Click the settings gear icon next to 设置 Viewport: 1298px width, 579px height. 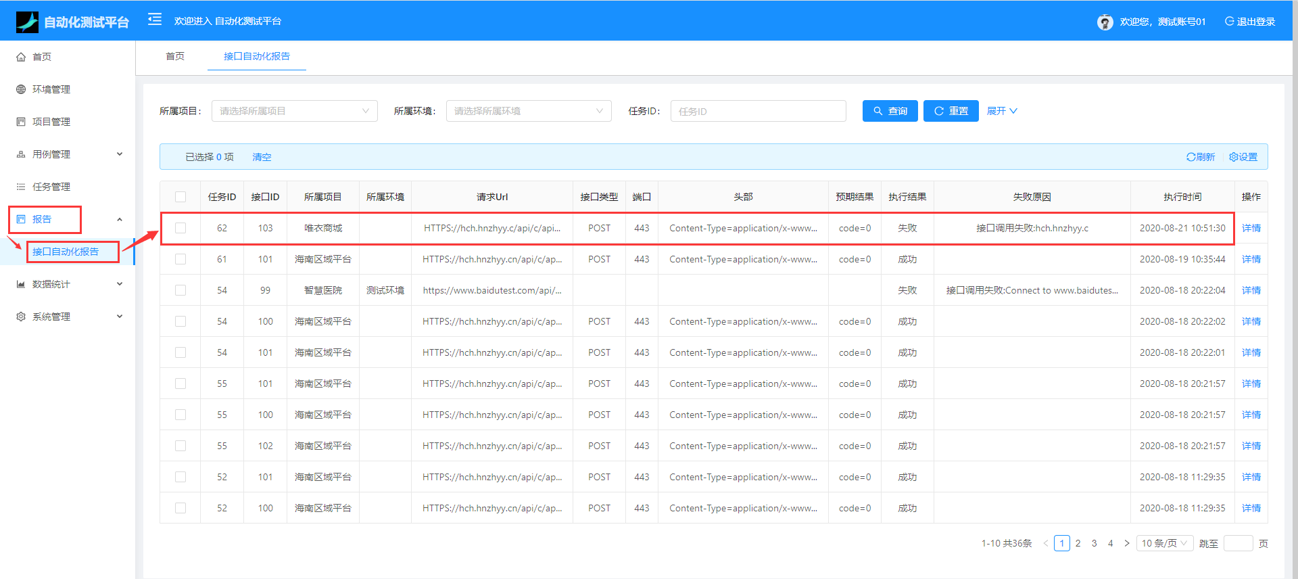click(1234, 157)
